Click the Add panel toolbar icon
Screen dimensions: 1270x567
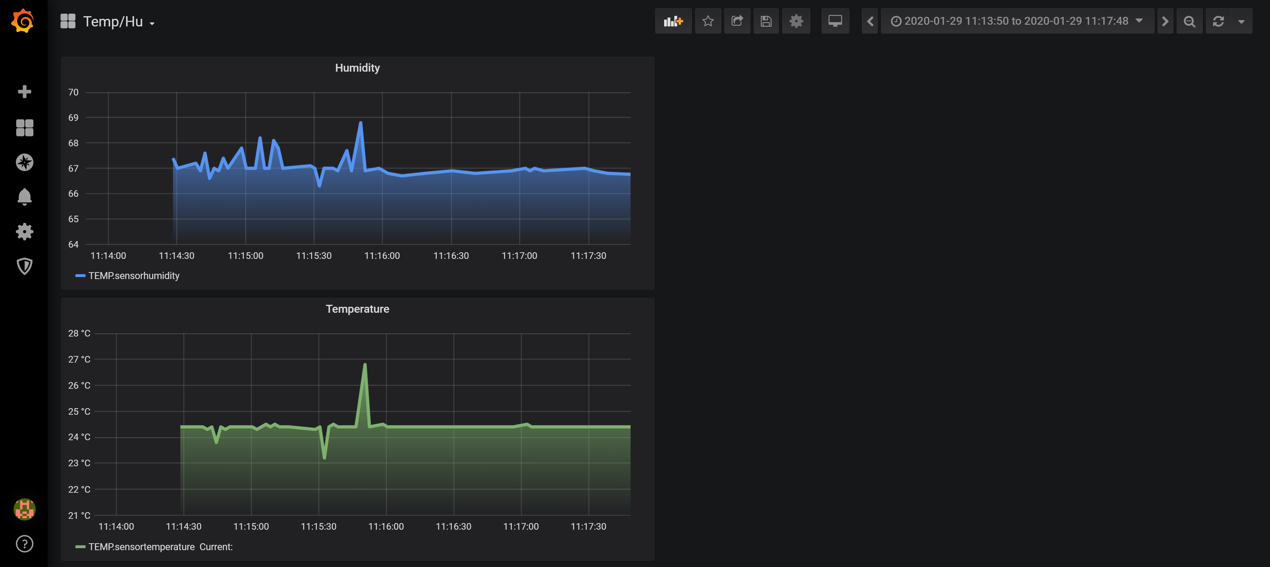tap(673, 21)
